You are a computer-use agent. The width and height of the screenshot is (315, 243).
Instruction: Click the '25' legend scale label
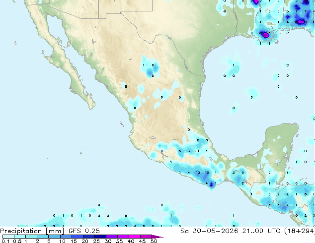click(x=96, y=241)
